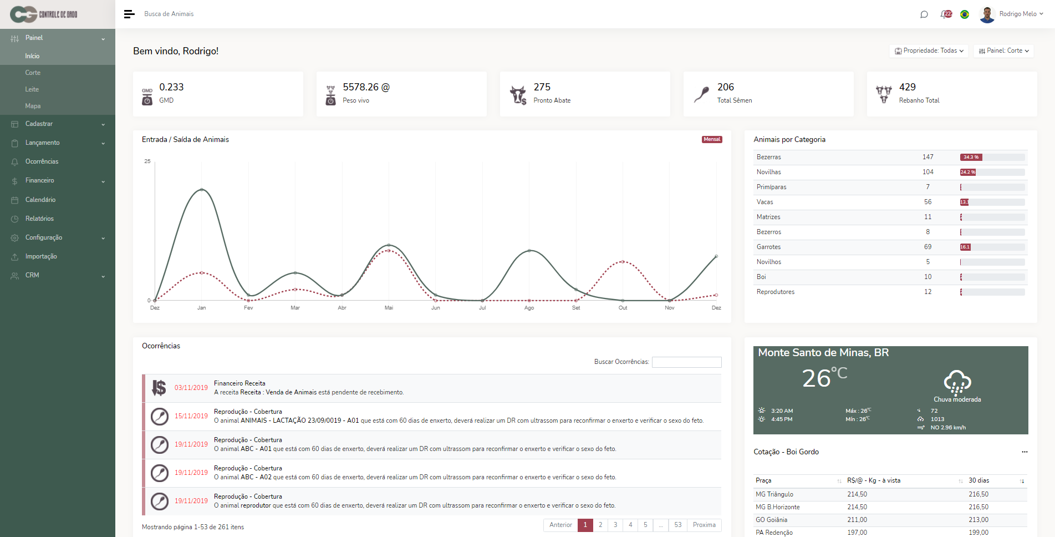1055x537 pixels.
Task: Click the Buscar Ocorrências input field
Action: (x=687, y=362)
